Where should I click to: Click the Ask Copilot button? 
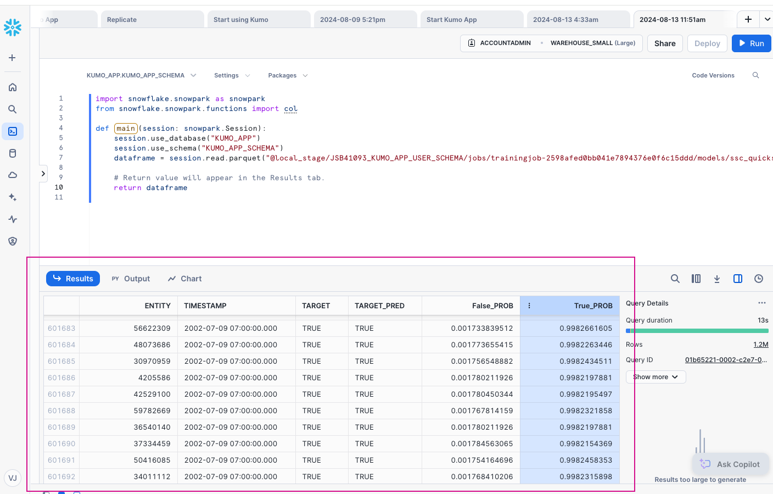point(731,464)
